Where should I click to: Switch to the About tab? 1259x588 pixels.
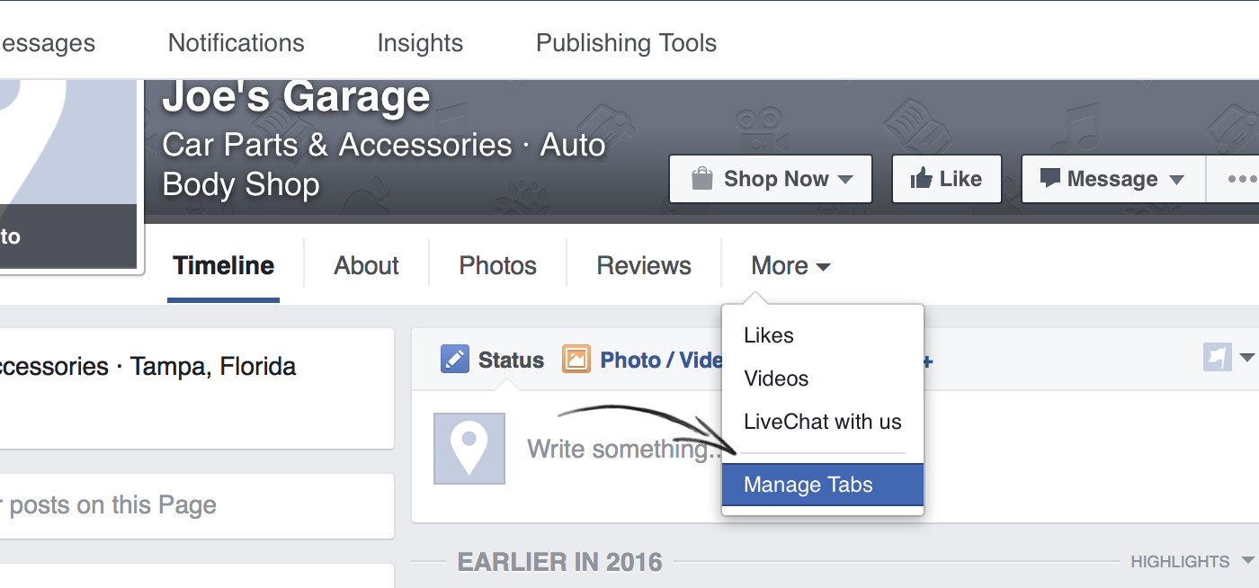click(x=366, y=266)
